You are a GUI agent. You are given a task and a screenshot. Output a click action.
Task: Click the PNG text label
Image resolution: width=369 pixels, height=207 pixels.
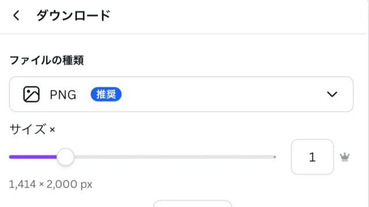coord(63,94)
